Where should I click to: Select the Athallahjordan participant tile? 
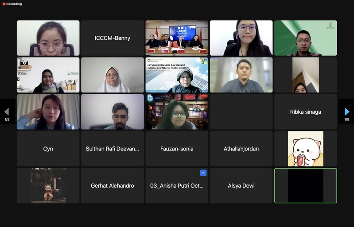point(241,149)
